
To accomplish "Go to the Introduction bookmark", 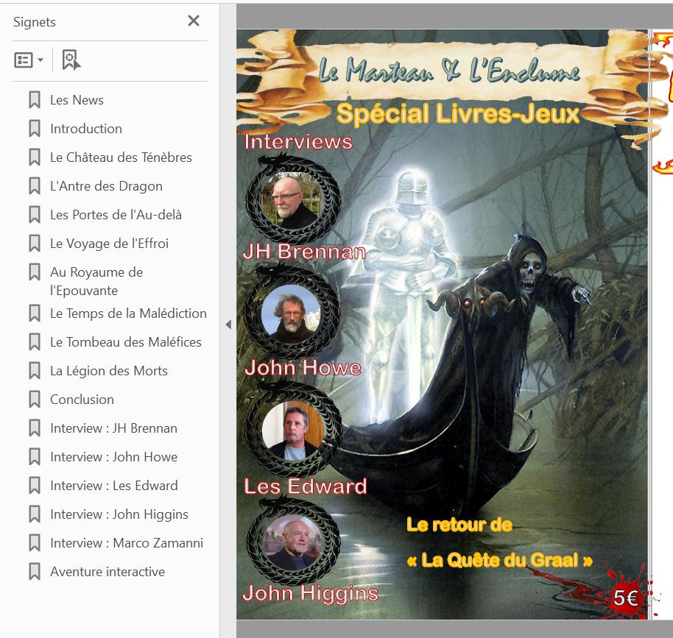I will 86,129.
